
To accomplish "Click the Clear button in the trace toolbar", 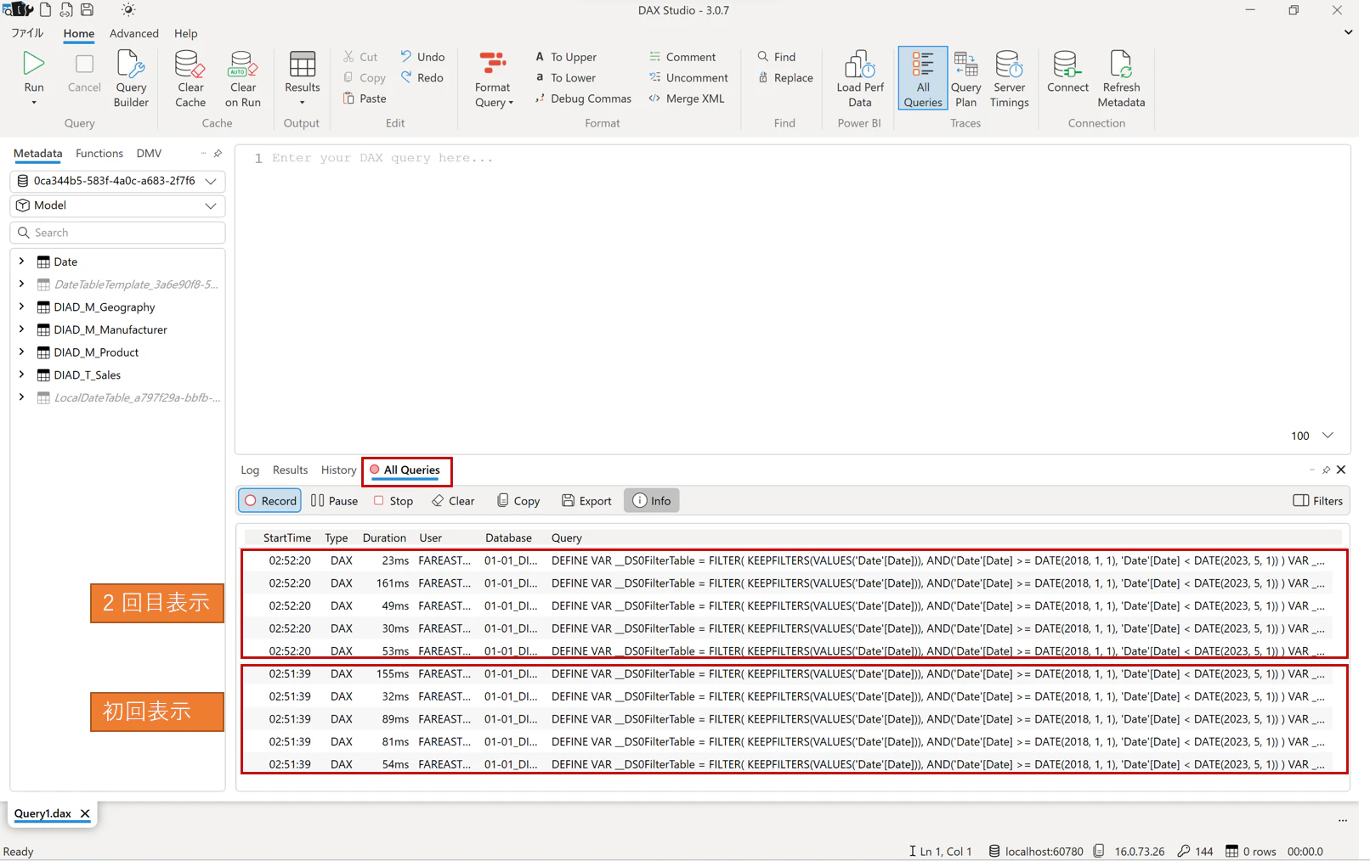I will pyautogui.click(x=453, y=501).
